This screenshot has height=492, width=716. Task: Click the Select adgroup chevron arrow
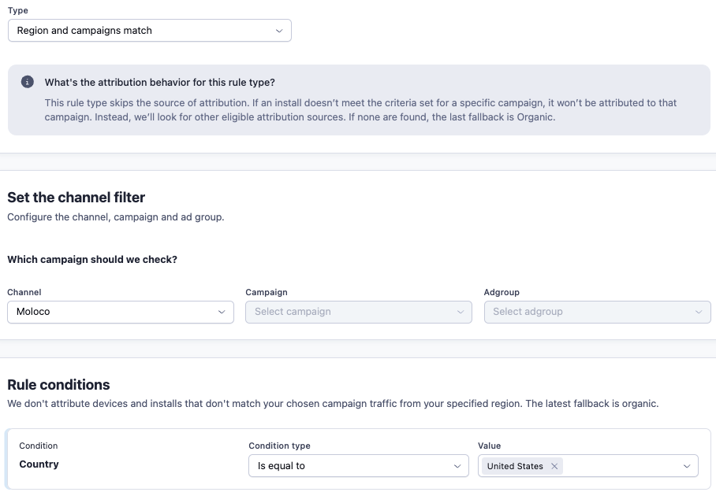tap(699, 312)
